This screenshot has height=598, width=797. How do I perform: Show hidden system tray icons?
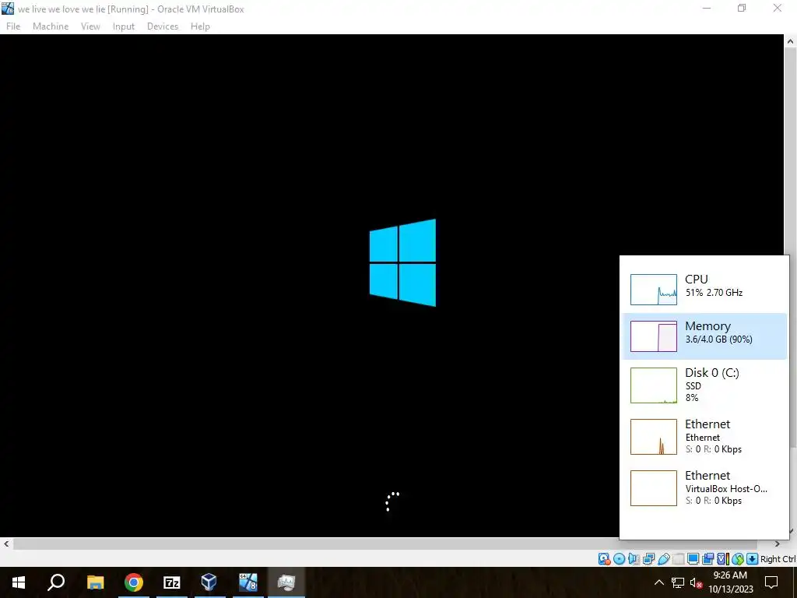658,582
